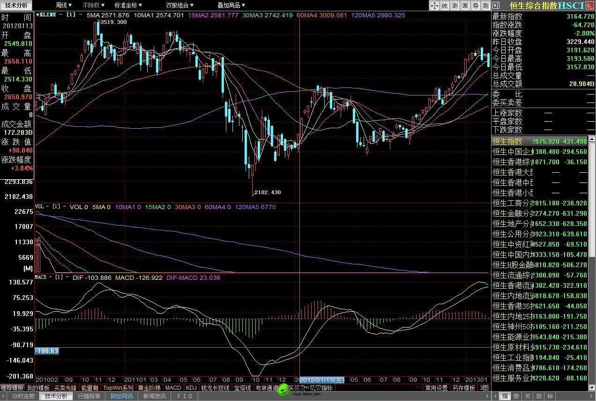This screenshot has width=596, height=401.
Task: Click the 常用设置 button
Action: [437, 388]
